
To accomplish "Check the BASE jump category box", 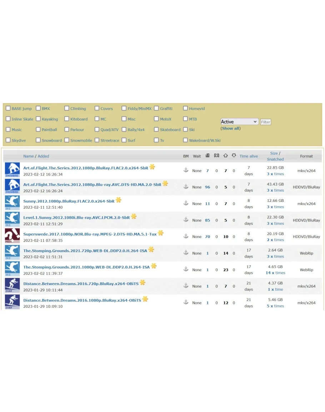I will pyautogui.click(x=8, y=108).
